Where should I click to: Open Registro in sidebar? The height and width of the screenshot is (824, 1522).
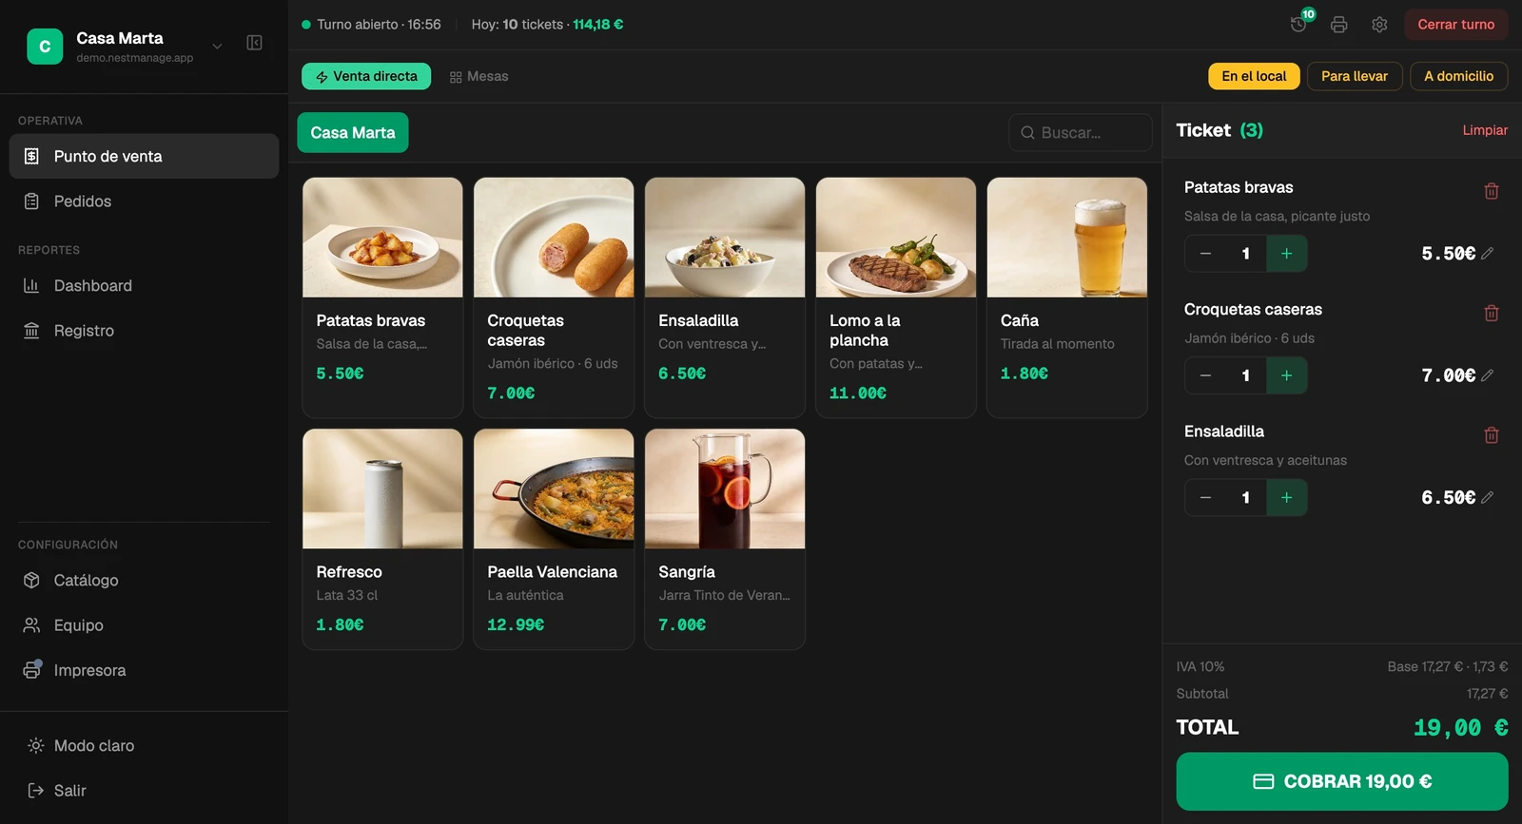click(144, 331)
